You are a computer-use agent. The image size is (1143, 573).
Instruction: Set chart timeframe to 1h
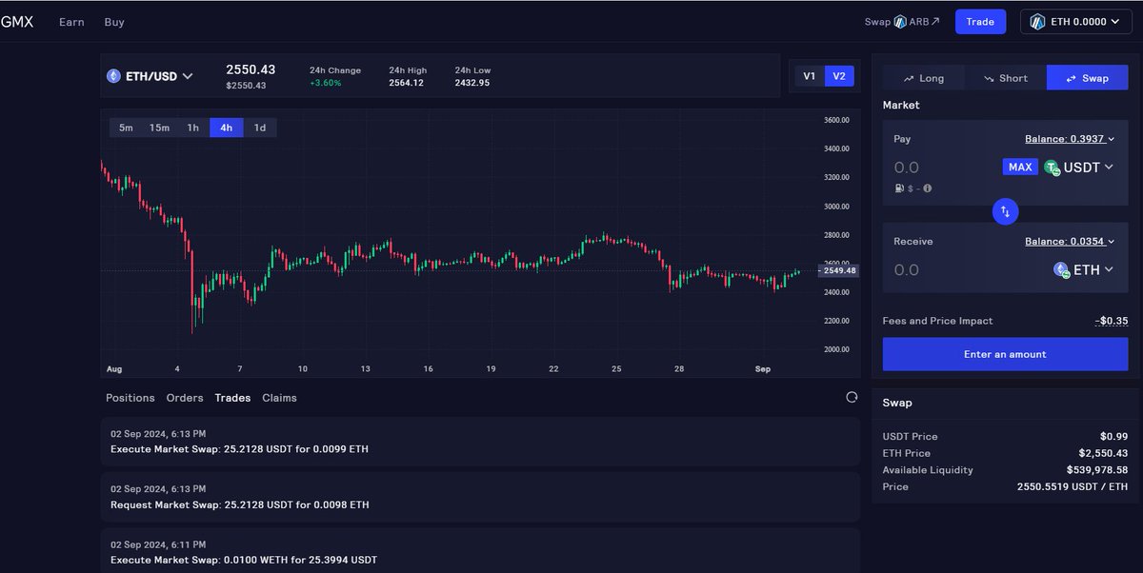pos(193,128)
